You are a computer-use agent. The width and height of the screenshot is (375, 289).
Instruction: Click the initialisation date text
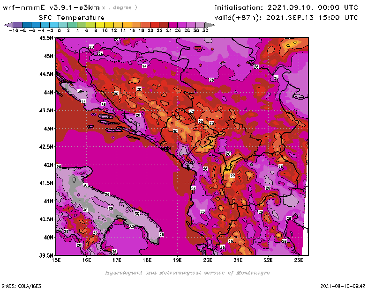286,7
